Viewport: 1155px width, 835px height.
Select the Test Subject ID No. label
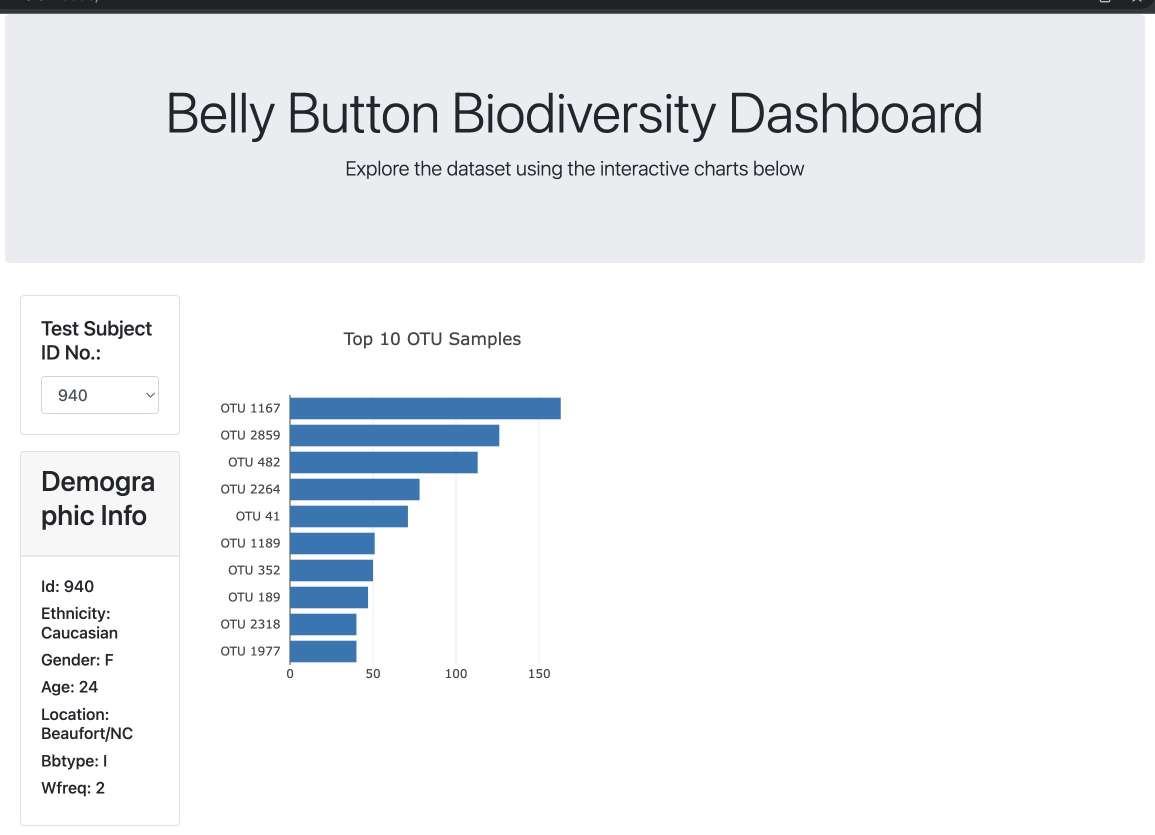(96, 339)
